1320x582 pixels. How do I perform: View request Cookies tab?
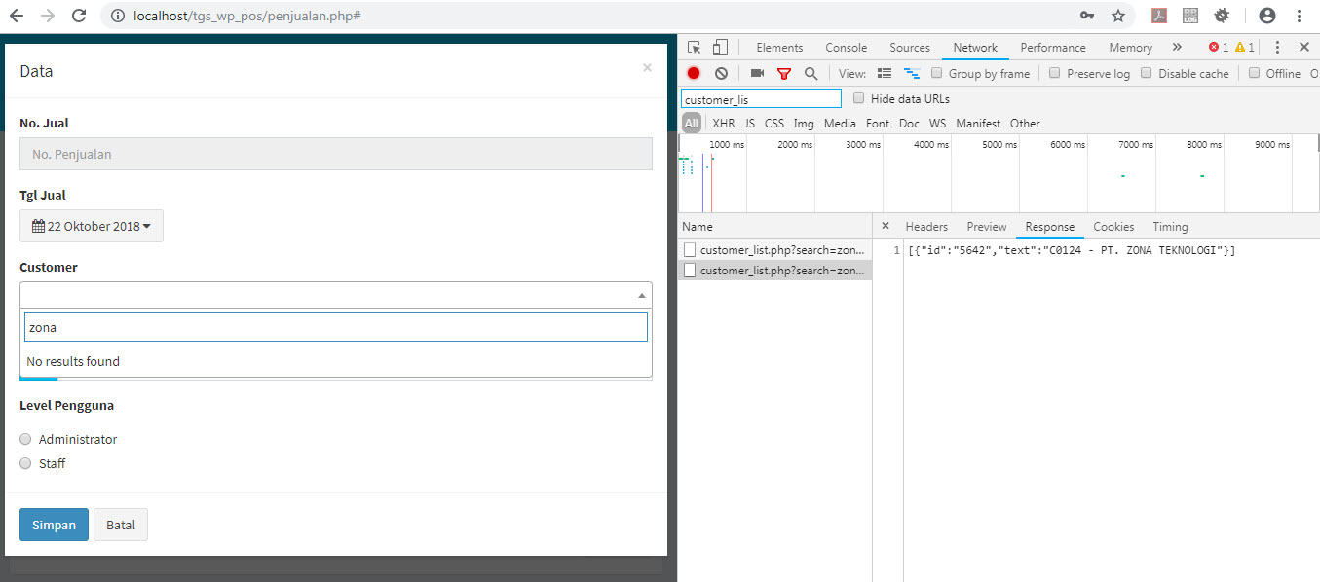[1113, 226]
